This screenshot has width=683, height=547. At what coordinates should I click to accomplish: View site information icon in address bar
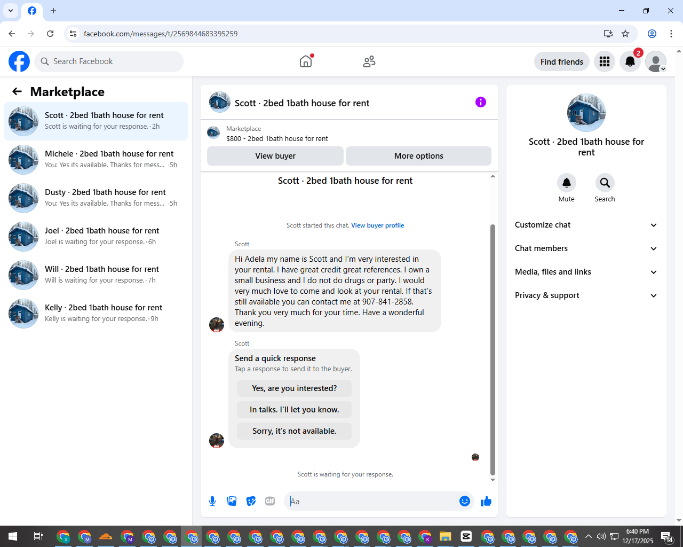click(x=73, y=34)
